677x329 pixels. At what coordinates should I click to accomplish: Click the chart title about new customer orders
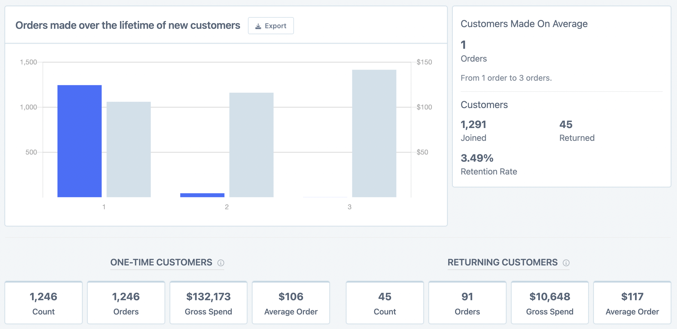[x=128, y=25]
